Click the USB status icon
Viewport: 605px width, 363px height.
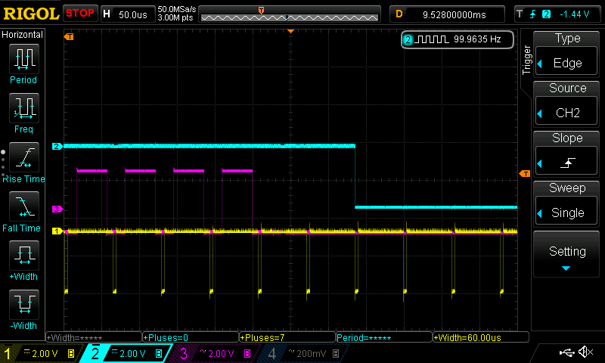[x=566, y=352]
